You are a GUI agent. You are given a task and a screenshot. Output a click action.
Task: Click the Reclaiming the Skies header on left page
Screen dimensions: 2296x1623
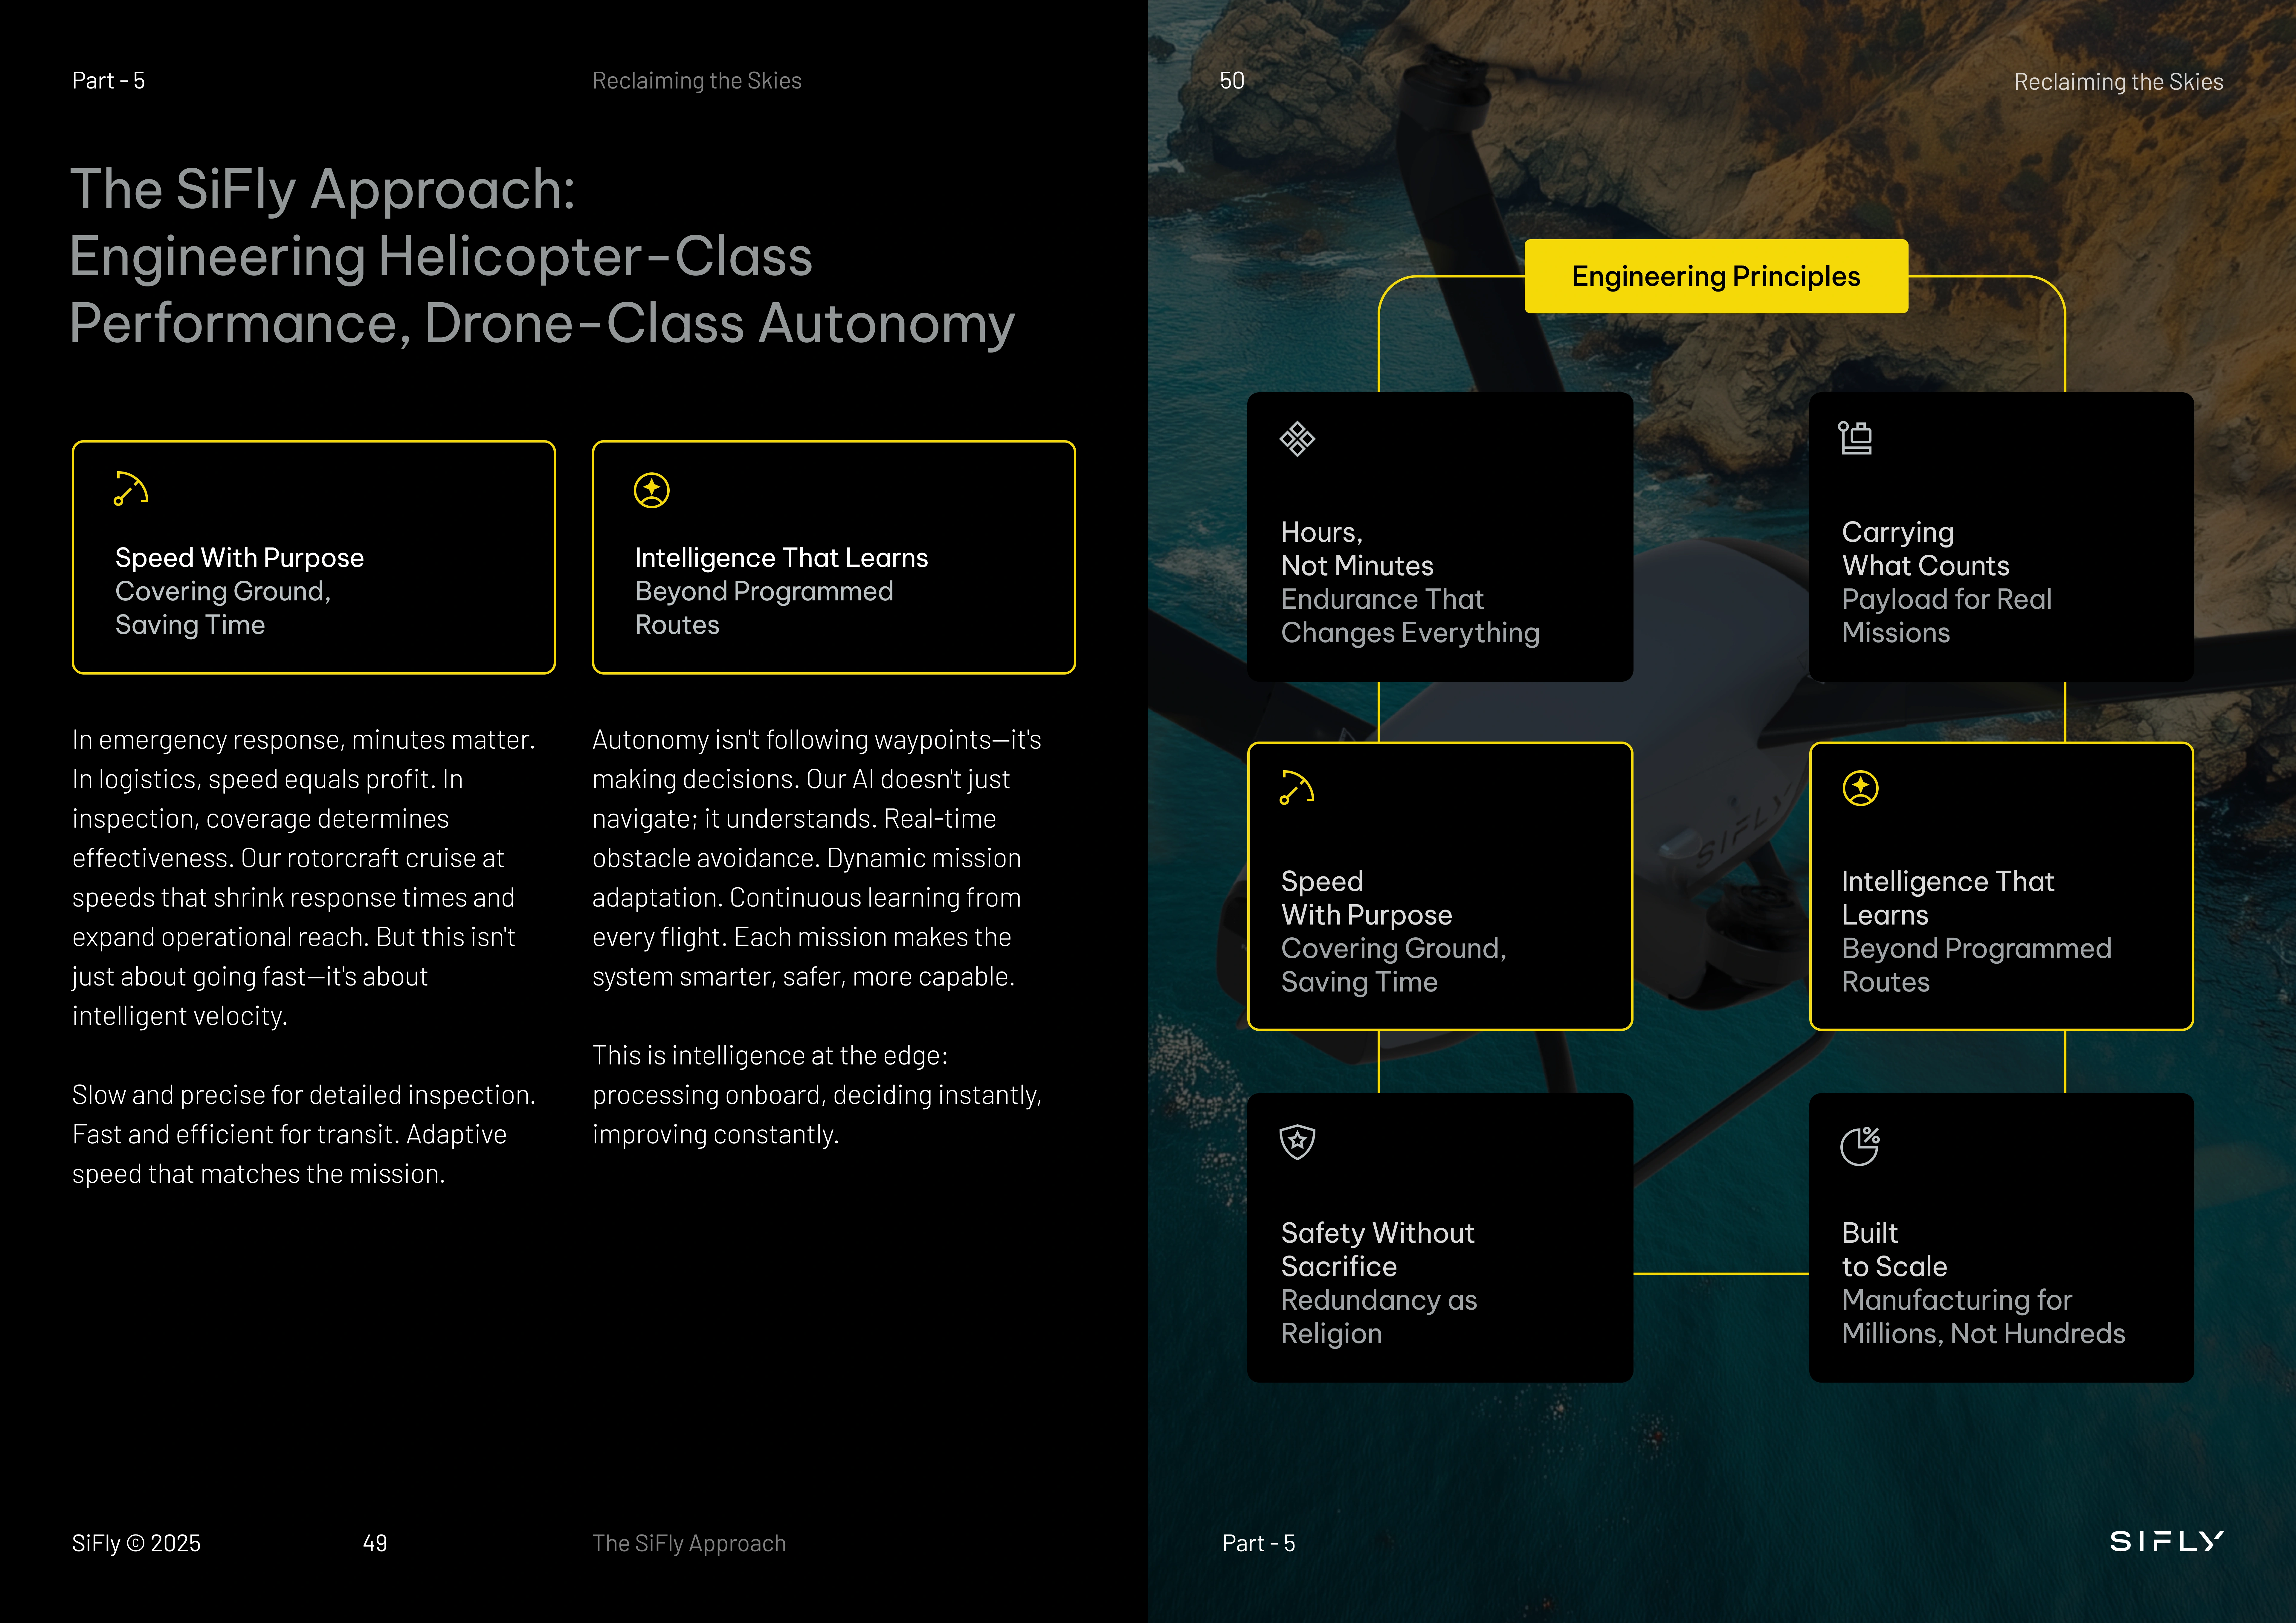click(x=697, y=81)
